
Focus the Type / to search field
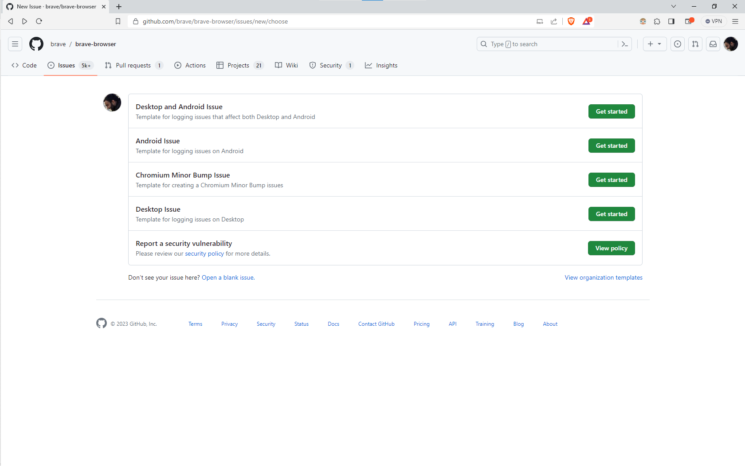[x=547, y=44]
